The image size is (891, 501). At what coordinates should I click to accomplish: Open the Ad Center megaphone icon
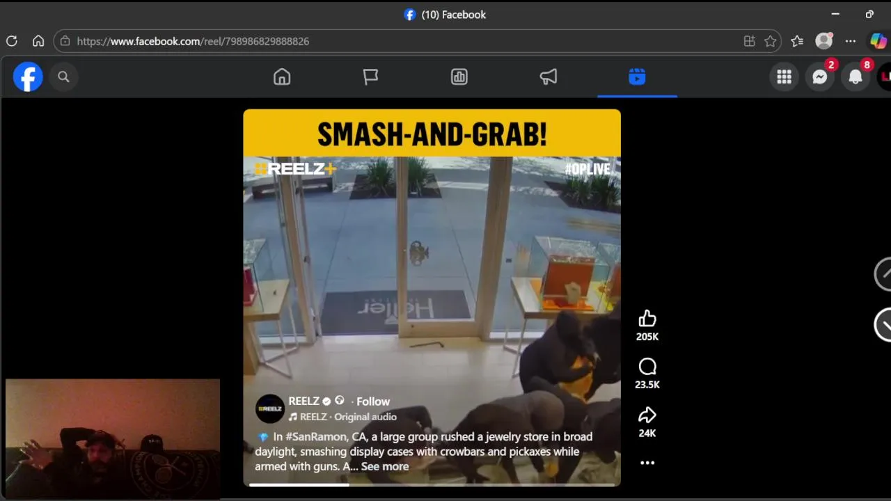pos(549,77)
